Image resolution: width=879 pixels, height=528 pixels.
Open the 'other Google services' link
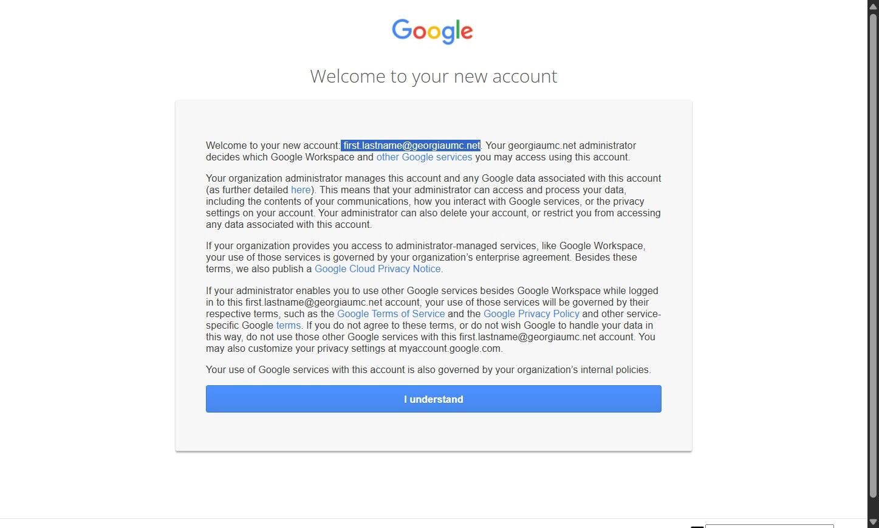pyautogui.click(x=424, y=157)
